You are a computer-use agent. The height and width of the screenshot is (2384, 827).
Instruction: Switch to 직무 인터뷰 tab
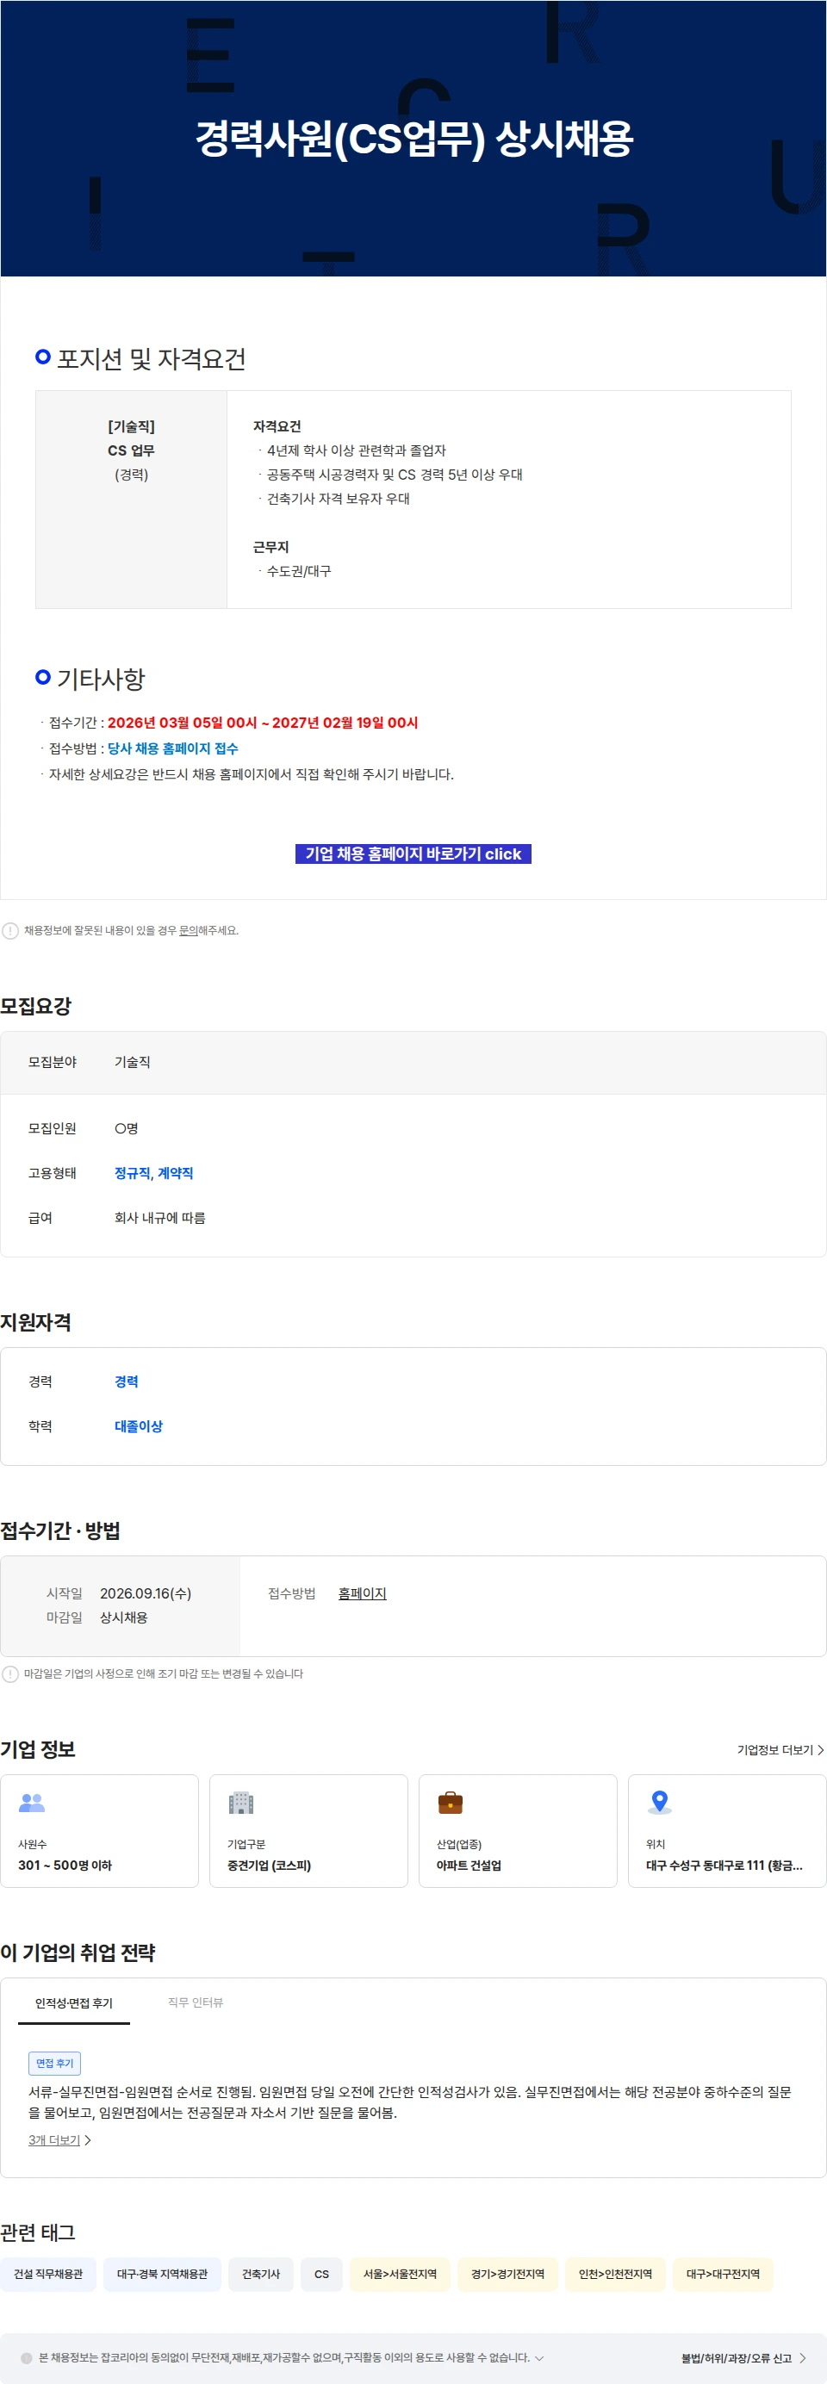[196, 2002]
